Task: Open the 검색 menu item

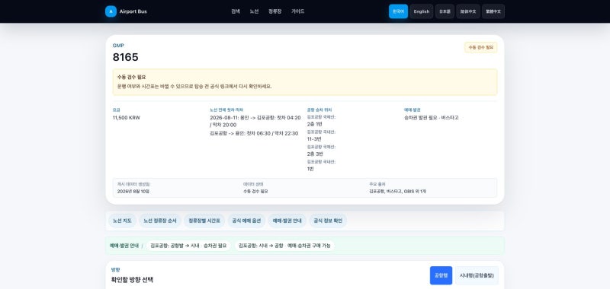Action: 236,11
